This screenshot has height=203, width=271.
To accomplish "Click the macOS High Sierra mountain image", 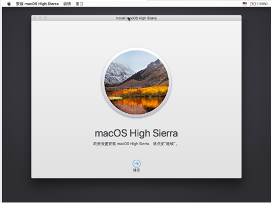I will click(137, 82).
